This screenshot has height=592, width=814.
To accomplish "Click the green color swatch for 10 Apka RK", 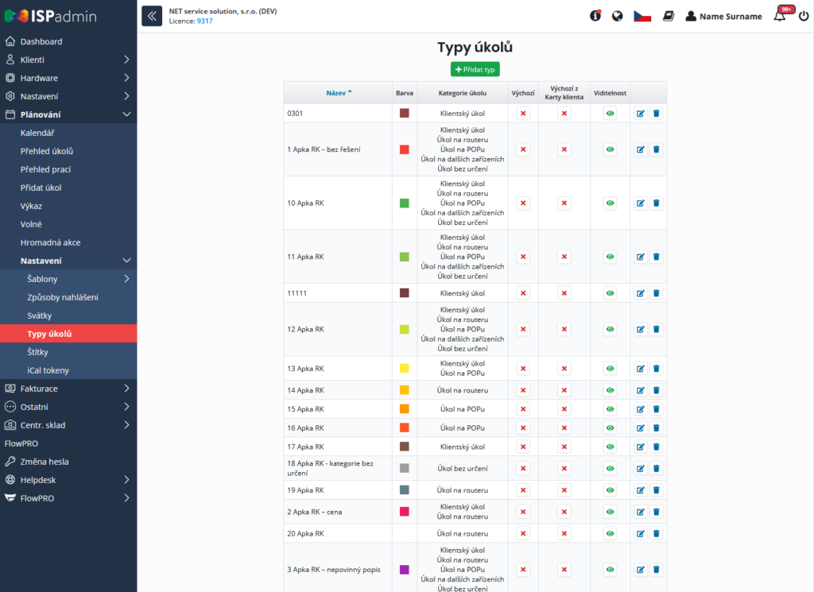I will tap(405, 203).
